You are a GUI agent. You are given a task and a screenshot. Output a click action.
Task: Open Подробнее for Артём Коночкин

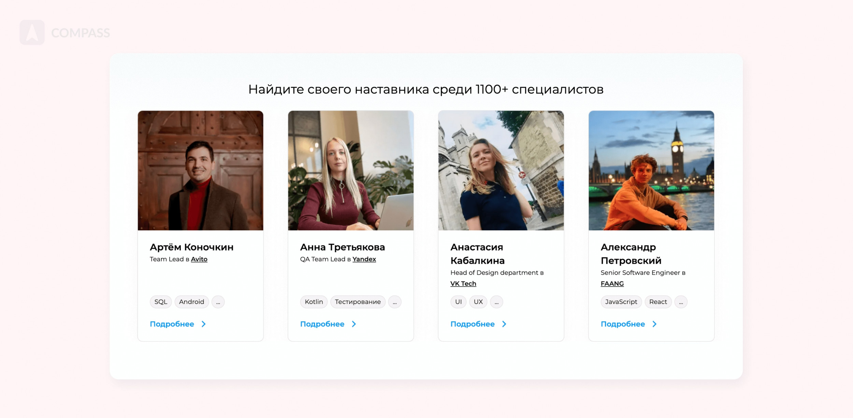coord(172,324)
